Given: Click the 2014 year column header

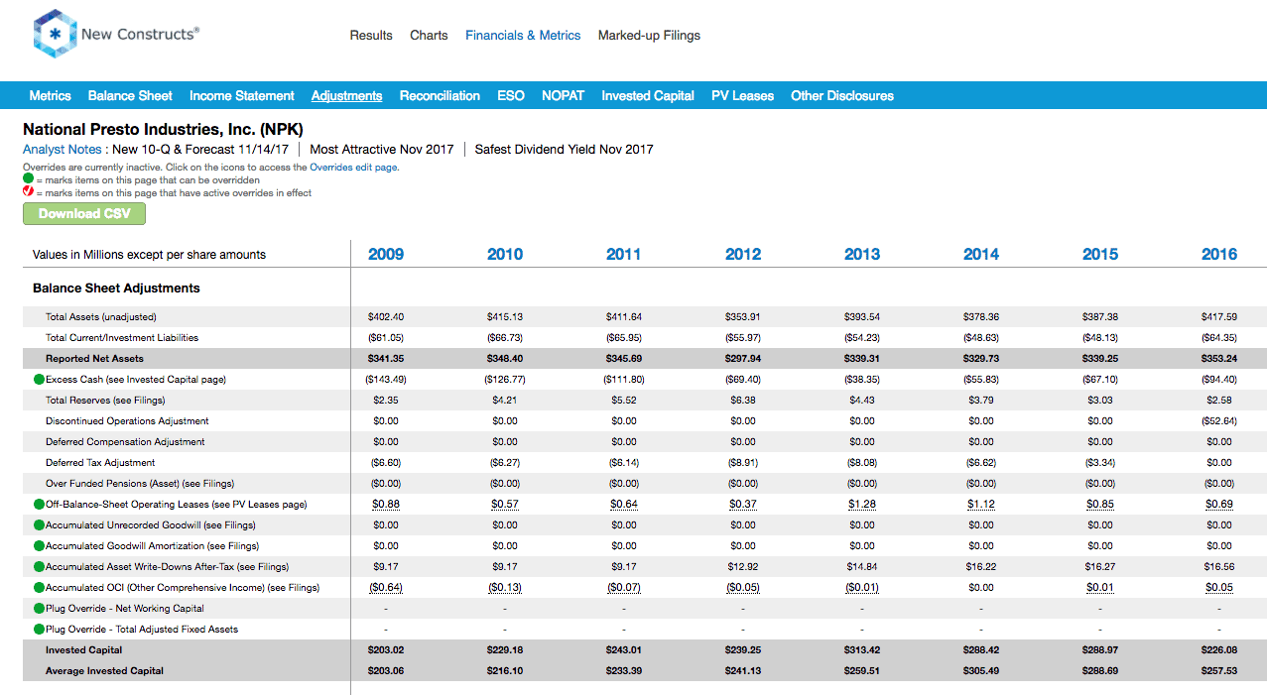Looking at the screenshot, I should coord(981,255).
